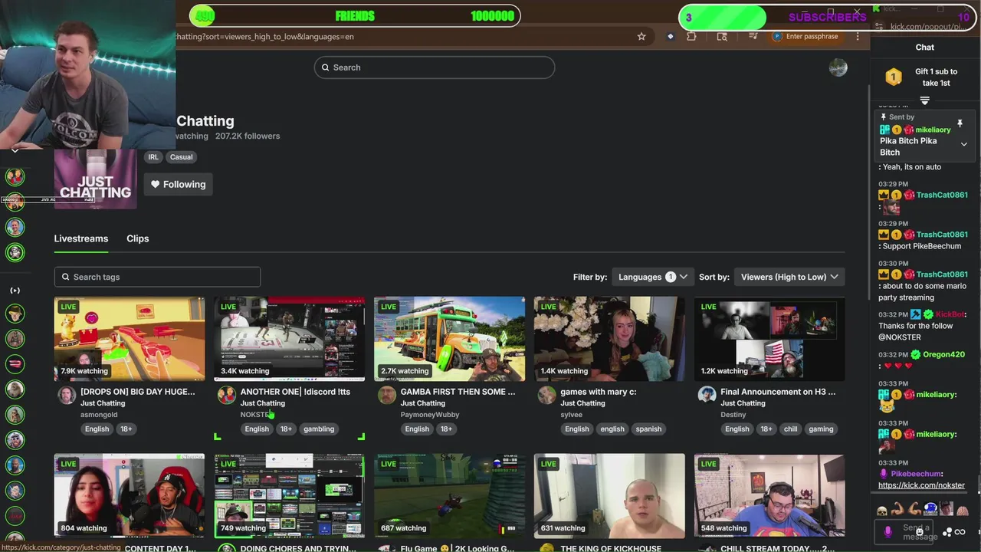Open the Oregon420 username in chat
Image resolution: width=981 pixels, height=552 pixels.
tap(943, 355)
